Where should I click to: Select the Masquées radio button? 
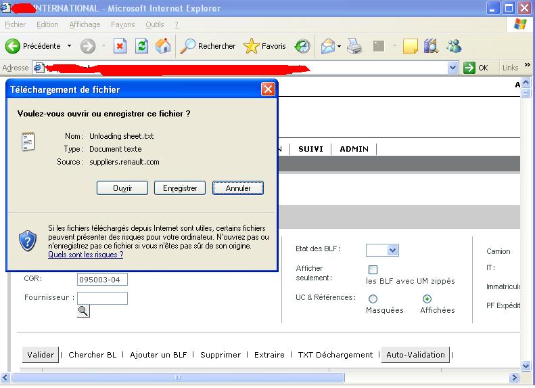click(x=373, y=299)
